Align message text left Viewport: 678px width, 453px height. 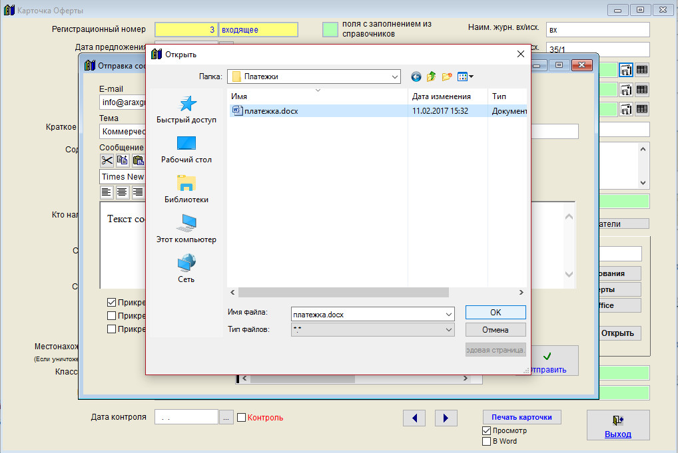click(107, 192)
